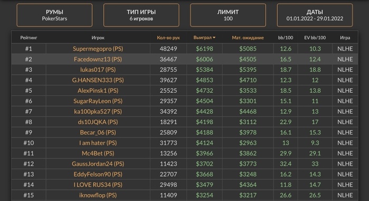Screen dimensions: 369x201
Task: Open player lukas017 (PS) profile
Action: coord(98,70)
